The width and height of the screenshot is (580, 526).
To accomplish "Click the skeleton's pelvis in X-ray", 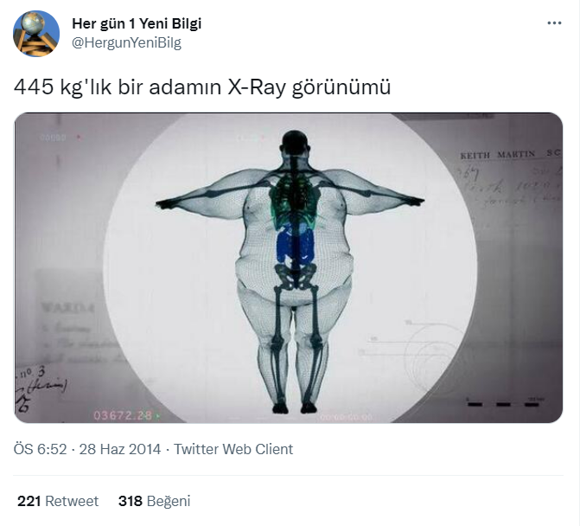I will click(295, 276).
